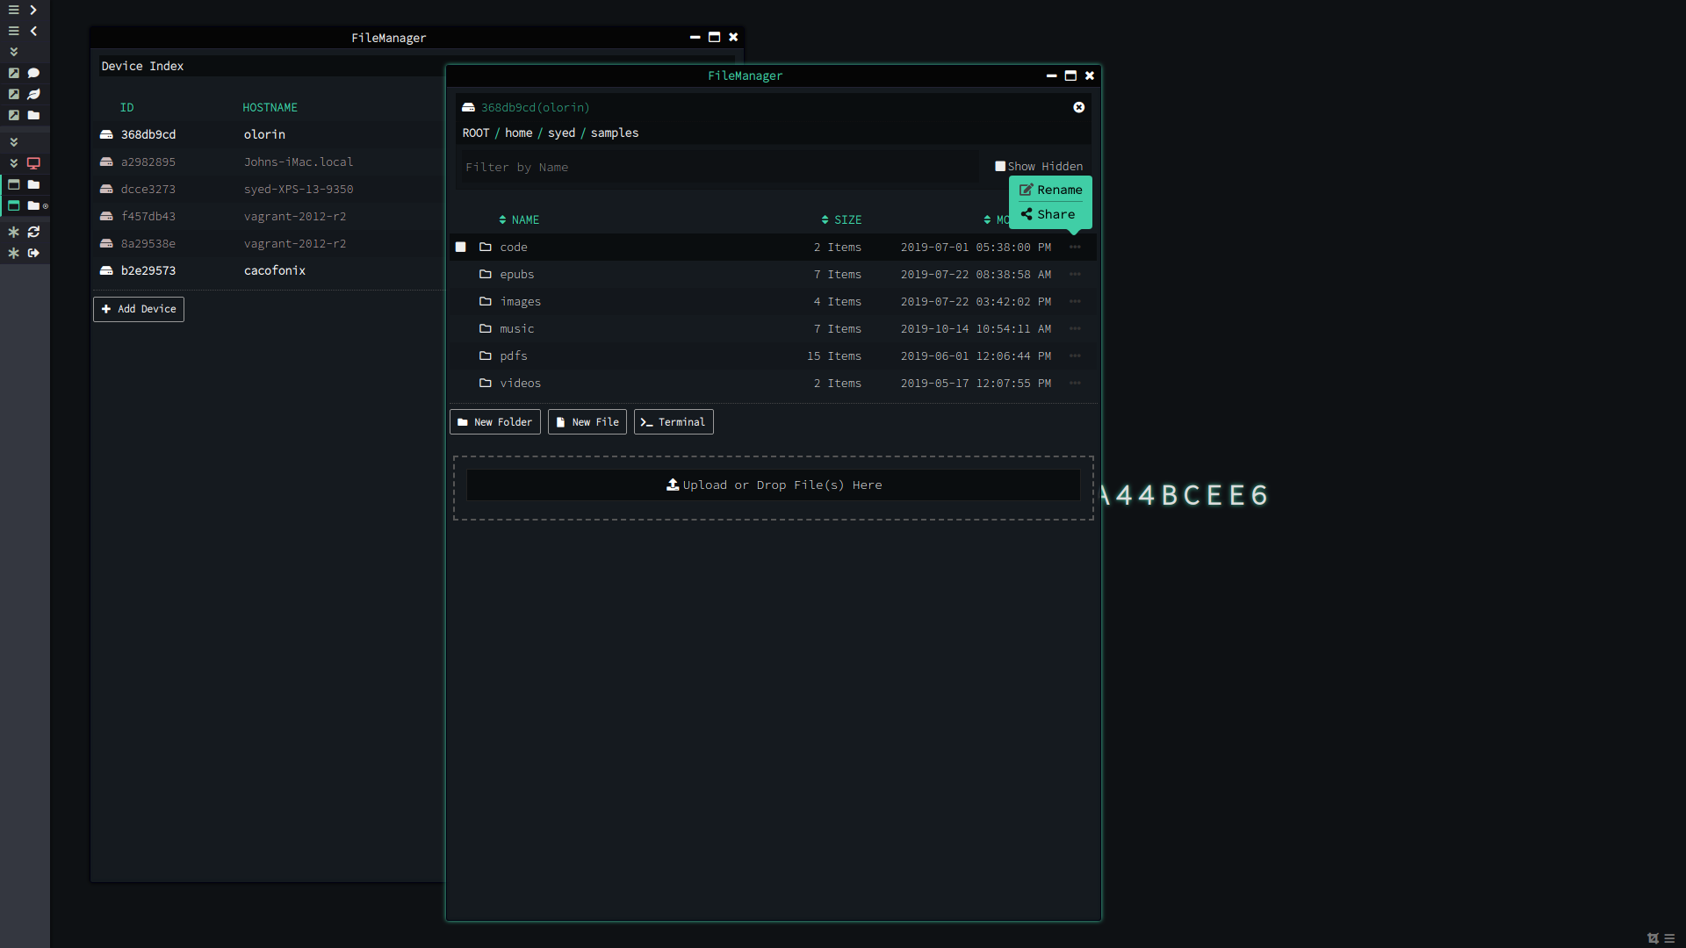Select device dcce3273 syed-XPS-13-9350
The height and width of the screenshot is (948, 1686).
[x=268, y=189]
